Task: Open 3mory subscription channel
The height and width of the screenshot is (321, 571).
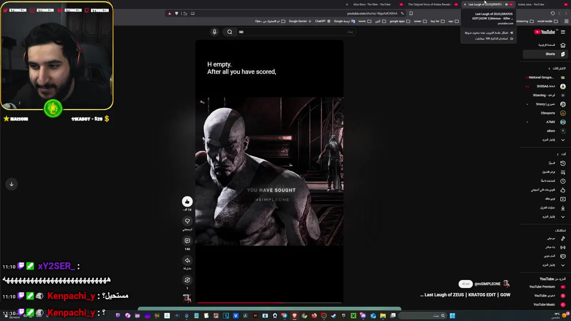Action: [x=545, y=104]
